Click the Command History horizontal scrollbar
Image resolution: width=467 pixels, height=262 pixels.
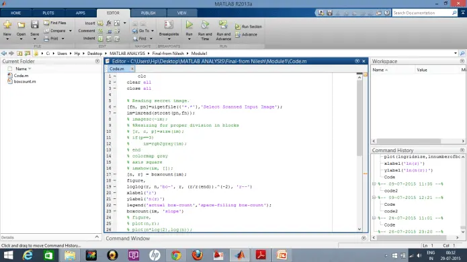pos(411,238)
